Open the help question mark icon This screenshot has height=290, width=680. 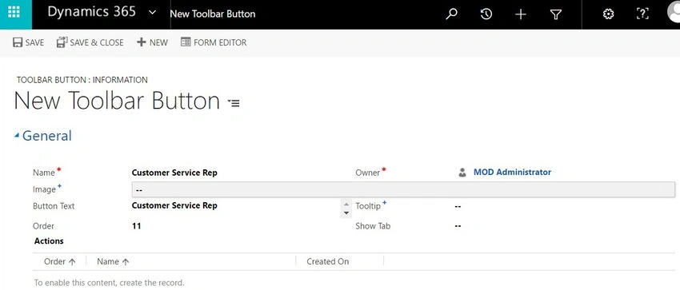(x=642, y=14)
